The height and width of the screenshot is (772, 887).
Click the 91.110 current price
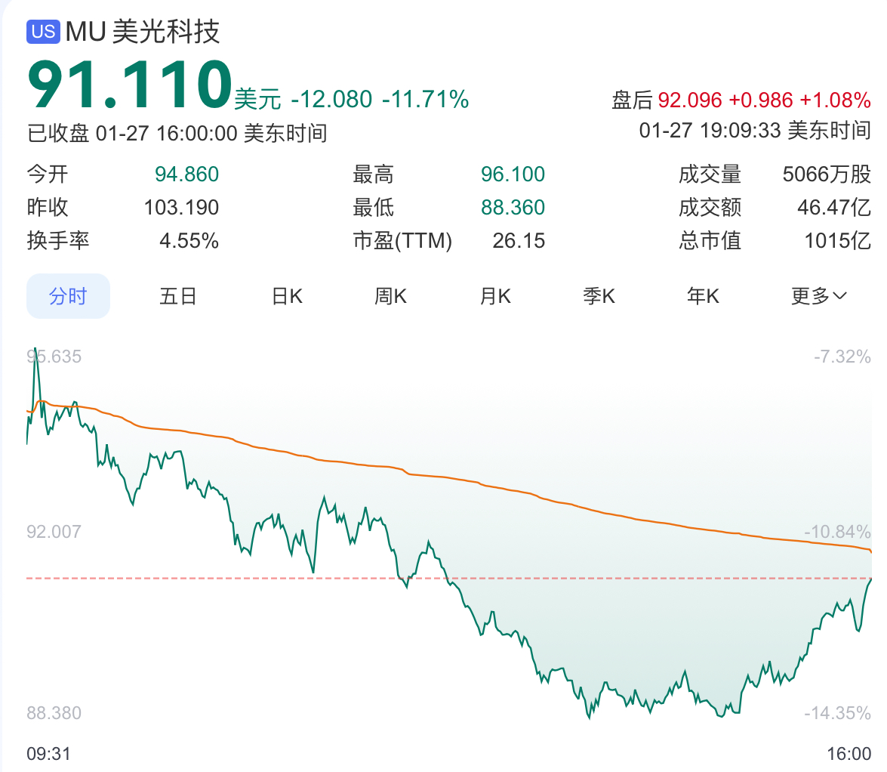[130, 85]
